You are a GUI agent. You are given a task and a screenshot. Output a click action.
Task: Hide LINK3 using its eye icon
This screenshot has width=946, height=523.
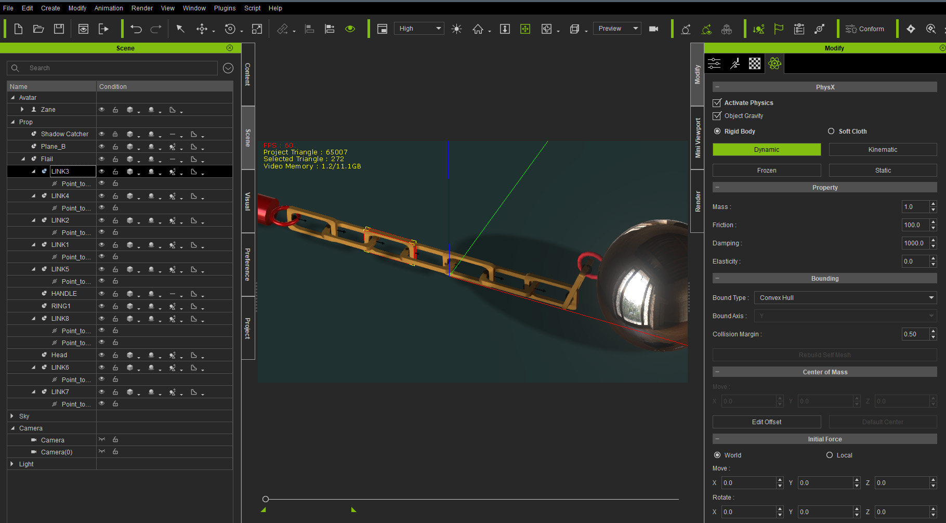(x=102, y=171)
